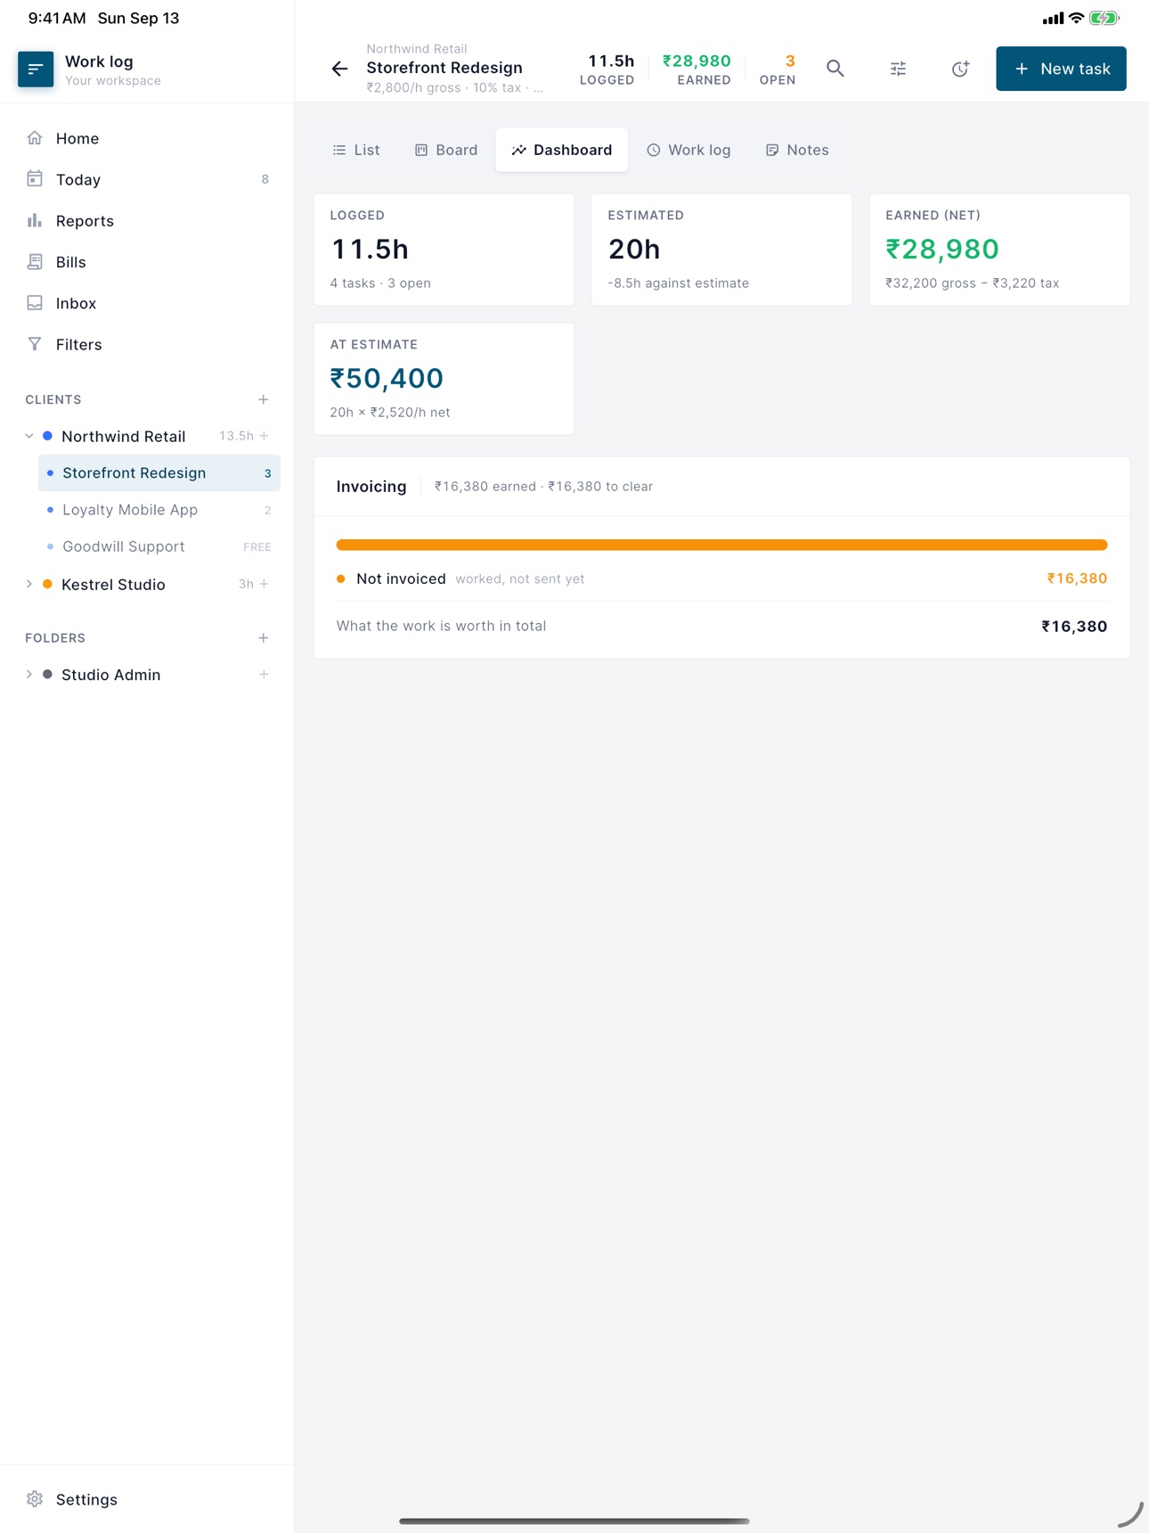Click the battery icon in status bar
Viewport: 1149px width, 1533px height.
coord(1104,18)
